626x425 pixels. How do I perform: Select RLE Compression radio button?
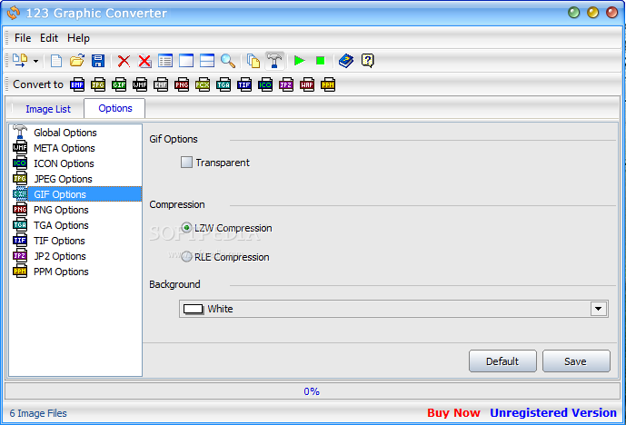(186, 257)
